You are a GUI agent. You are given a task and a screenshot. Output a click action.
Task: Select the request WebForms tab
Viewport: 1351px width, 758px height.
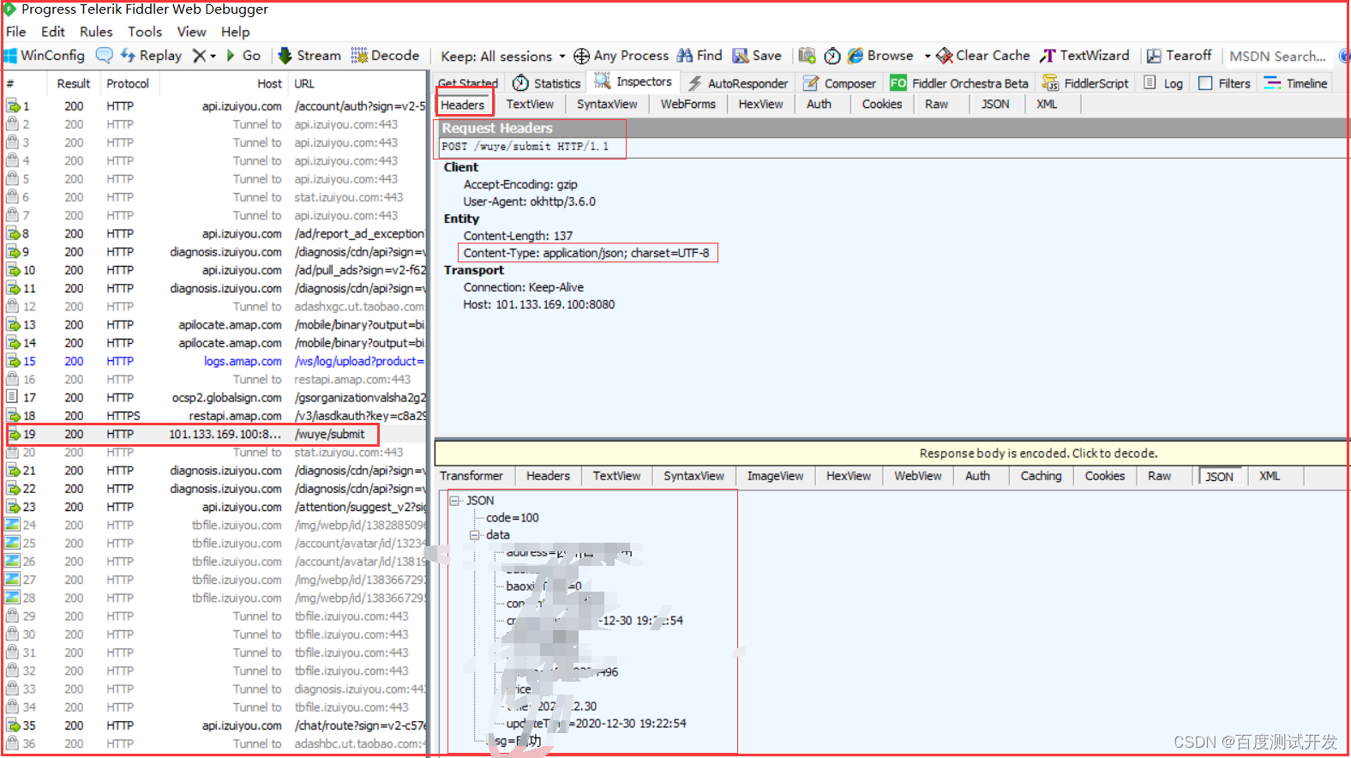(688, 105)
